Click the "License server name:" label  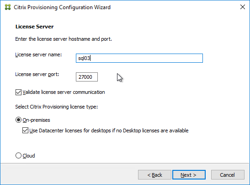(x=38, y=54)
